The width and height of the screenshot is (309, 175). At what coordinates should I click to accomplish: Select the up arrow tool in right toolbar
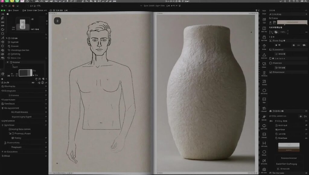pos(264,46)
